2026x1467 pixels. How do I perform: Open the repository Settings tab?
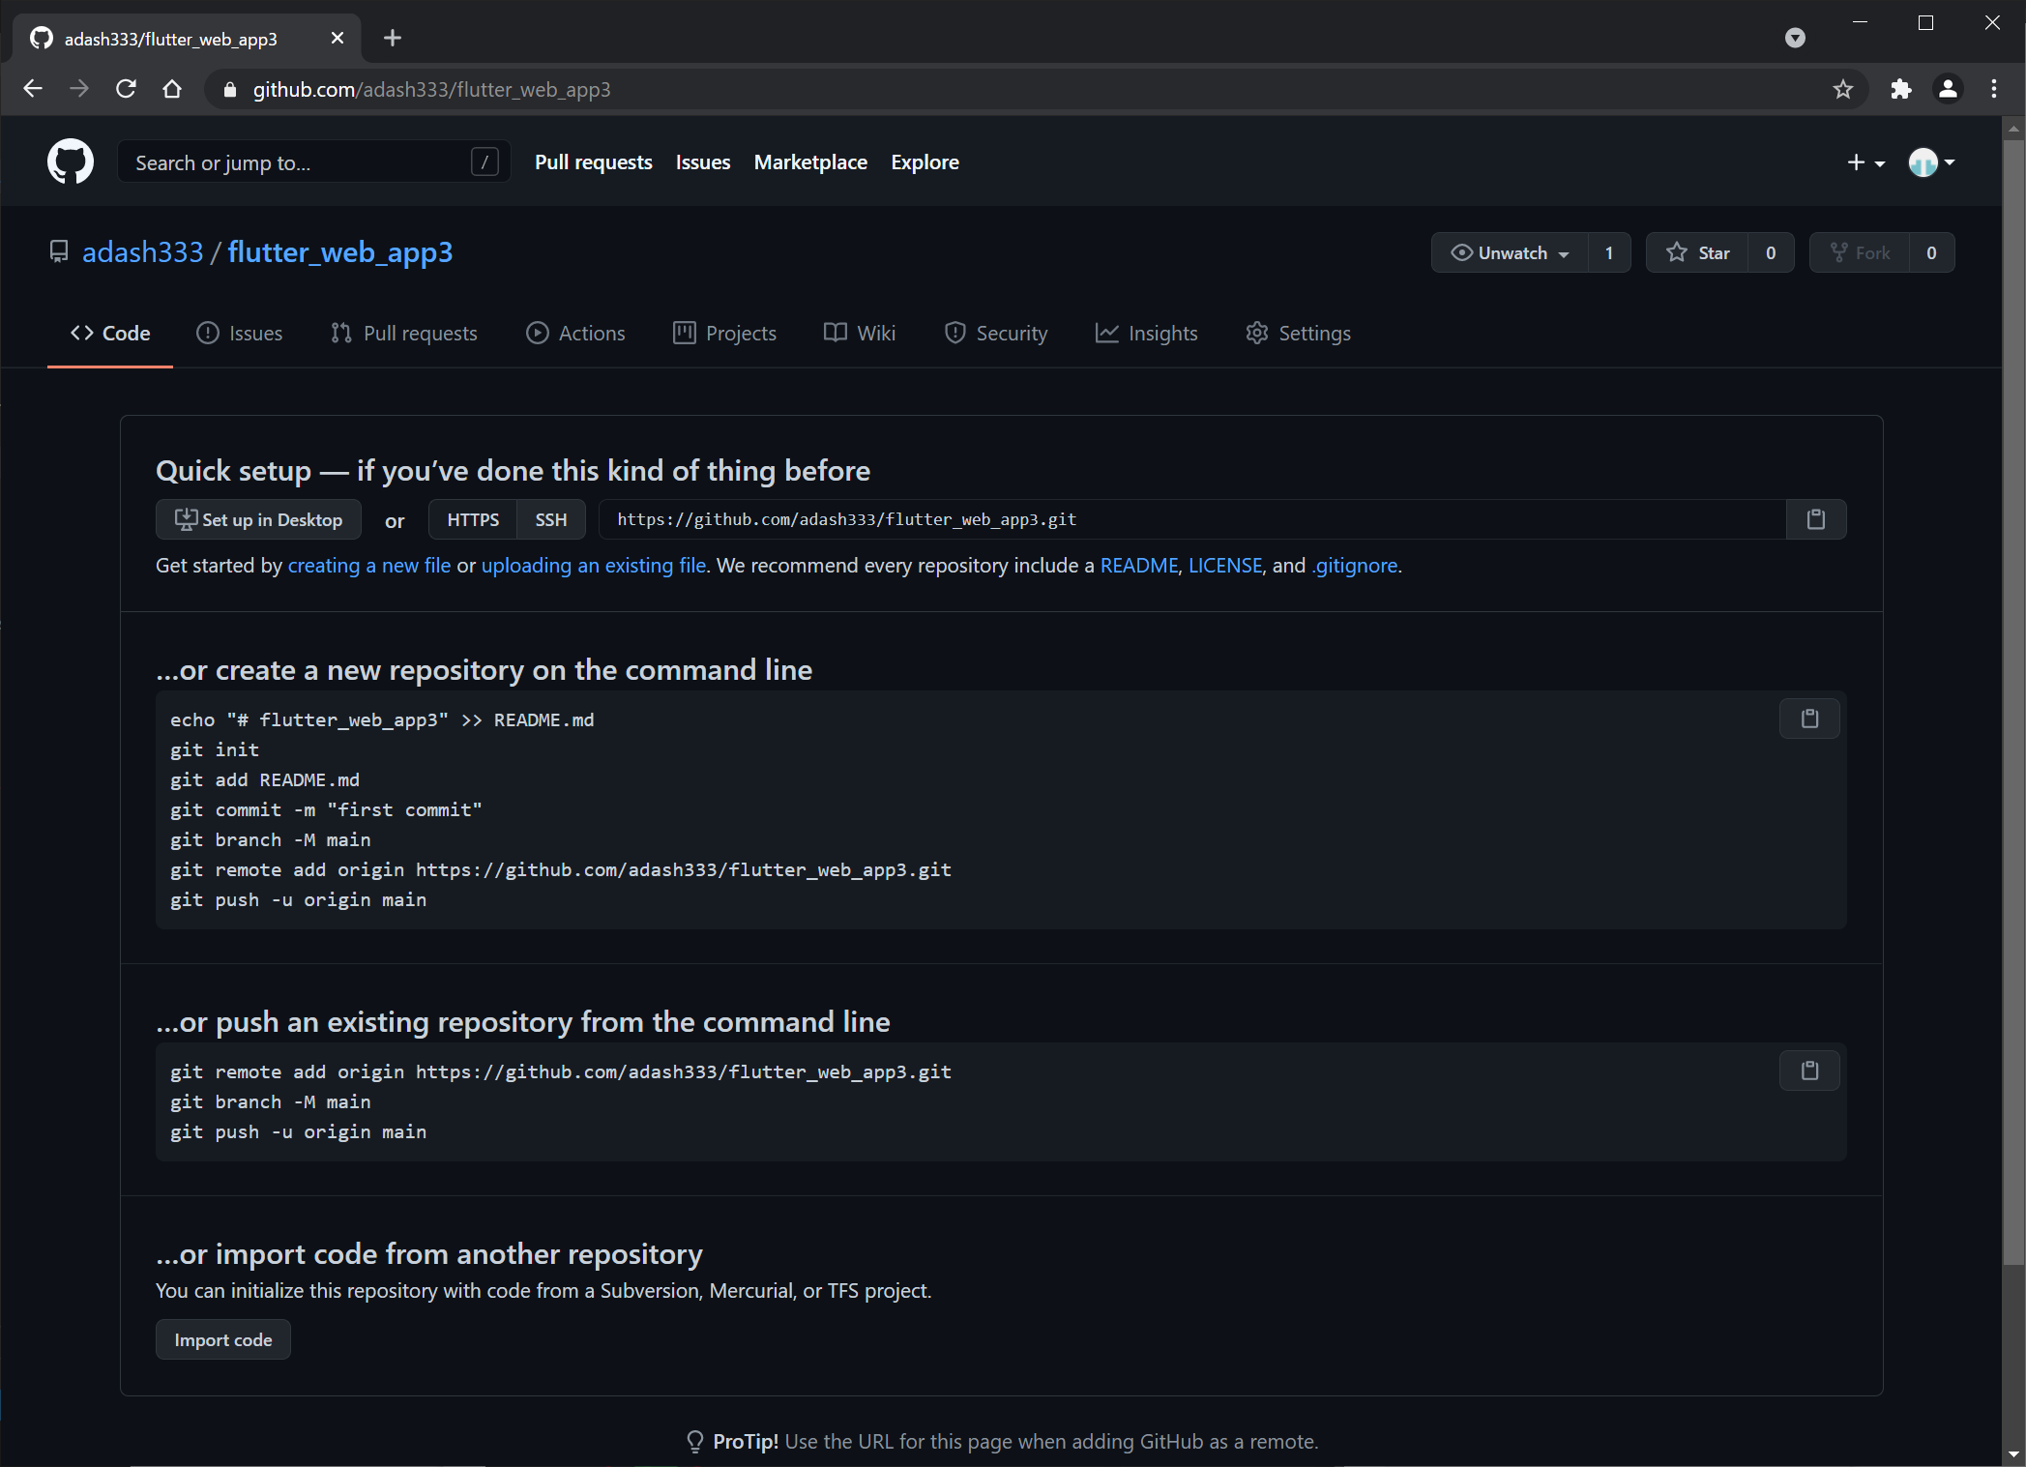(1299, 333)
